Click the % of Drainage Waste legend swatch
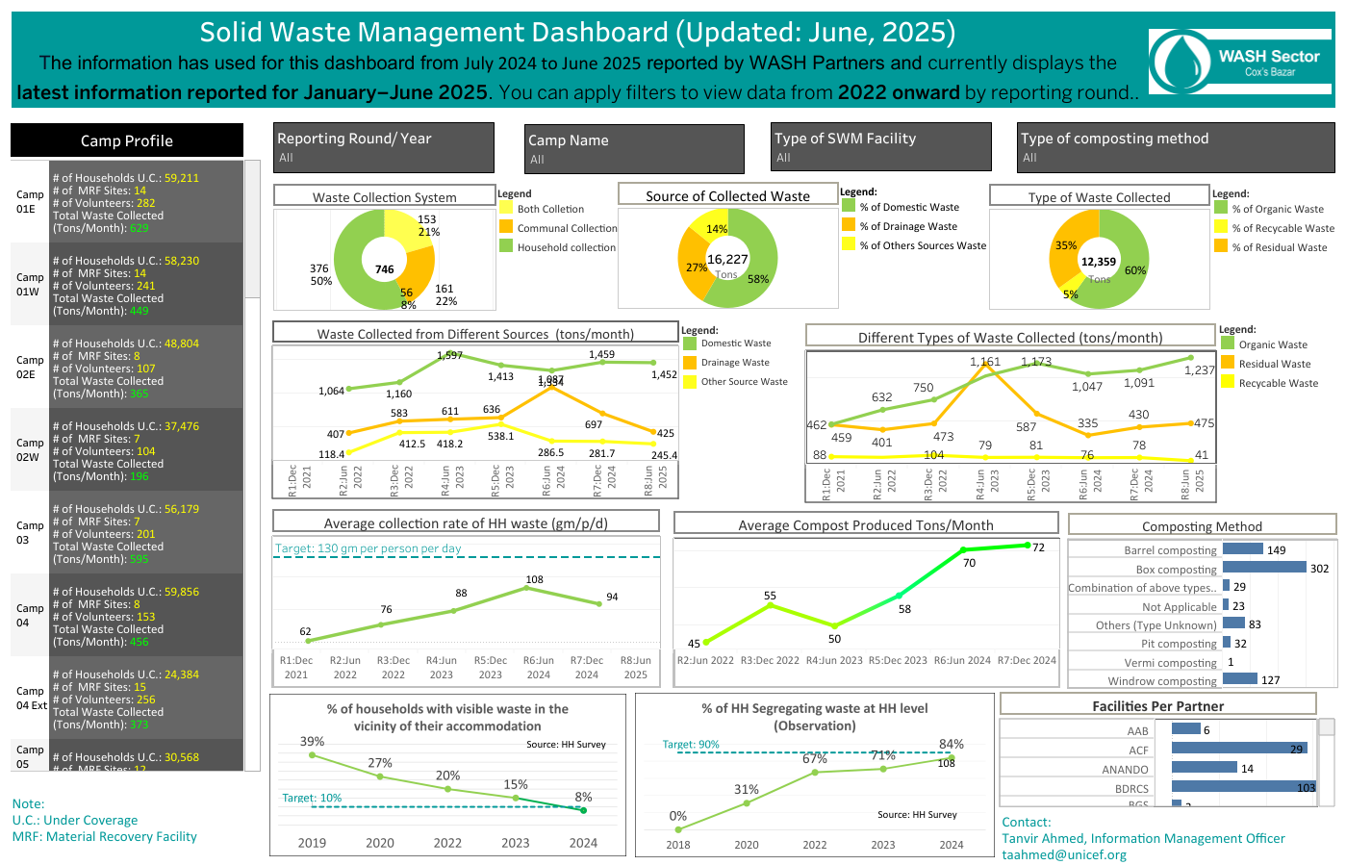Viewport: 1346px width, 865px height. tap(849, 225)
